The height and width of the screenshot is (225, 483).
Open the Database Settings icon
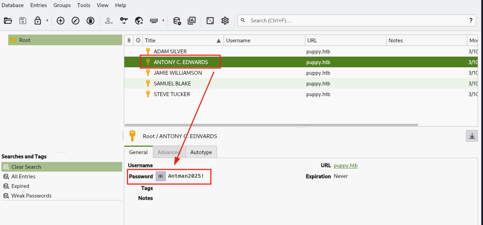point(177,21)
